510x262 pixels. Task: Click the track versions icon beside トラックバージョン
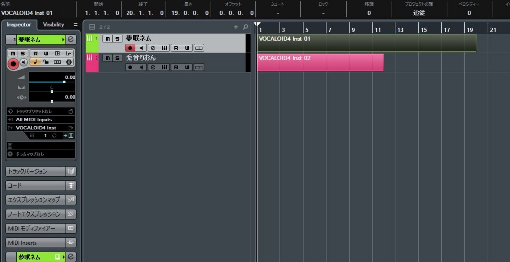point(71,171)
